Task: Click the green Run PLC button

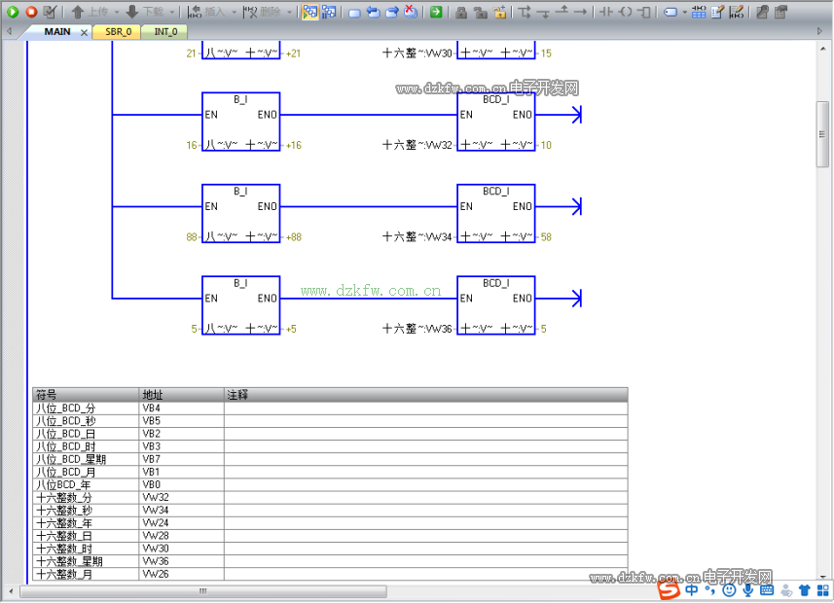Action: (13, 12)
